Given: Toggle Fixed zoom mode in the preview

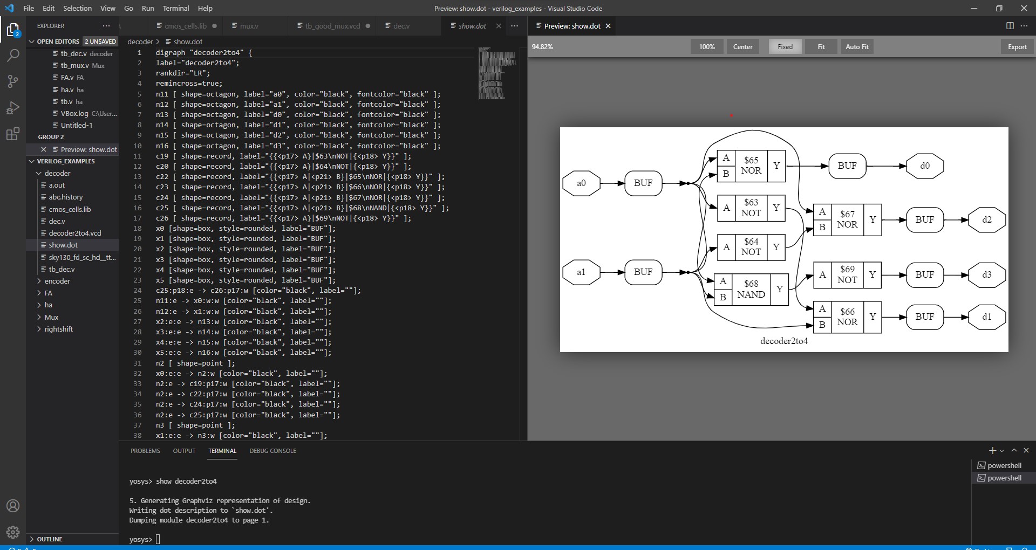Looking at the screenshot, I should pos(784,46).
